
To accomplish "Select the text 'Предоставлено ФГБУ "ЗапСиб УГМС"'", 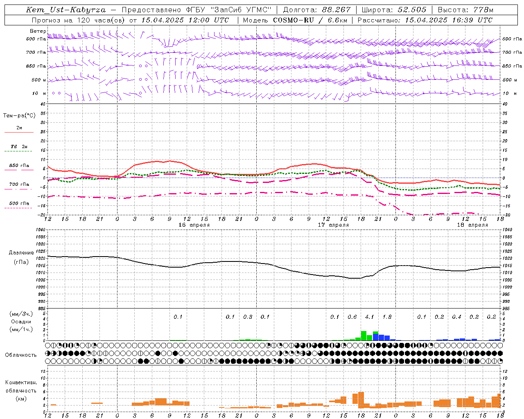I will (x=197, y=10).
